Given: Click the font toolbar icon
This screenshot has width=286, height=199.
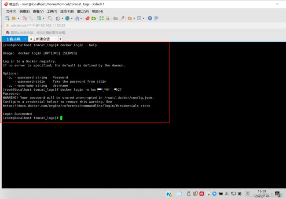Looking at the screenshot, I should (x=77, y=18).
